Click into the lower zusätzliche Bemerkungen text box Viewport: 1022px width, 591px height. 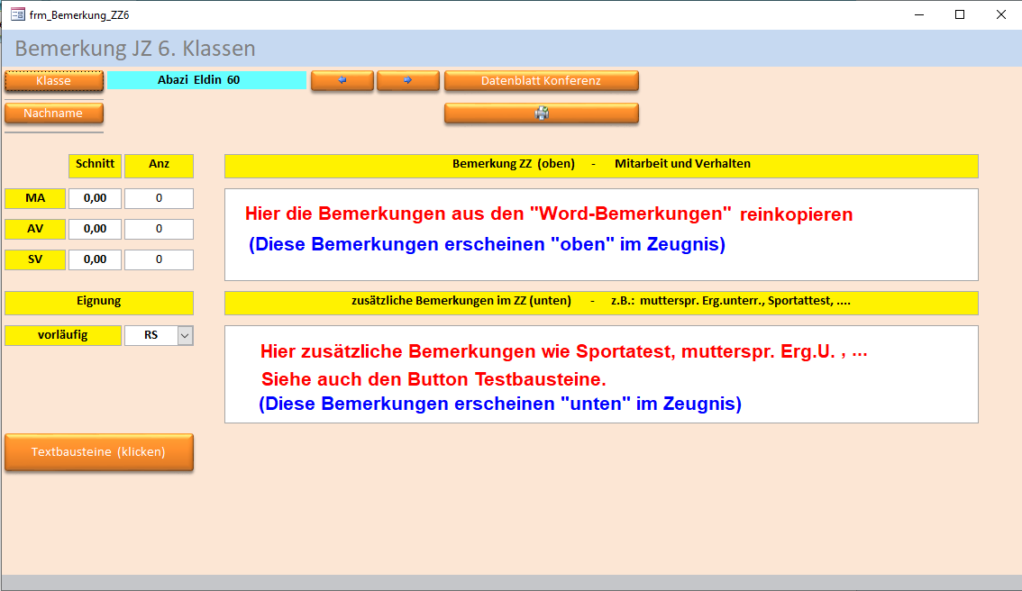[600, 374]
